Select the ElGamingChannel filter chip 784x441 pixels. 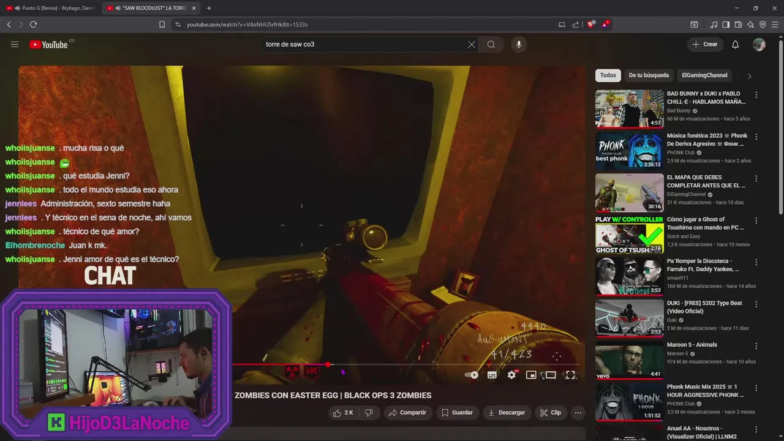pyautogui.click(x=704, y=75)
